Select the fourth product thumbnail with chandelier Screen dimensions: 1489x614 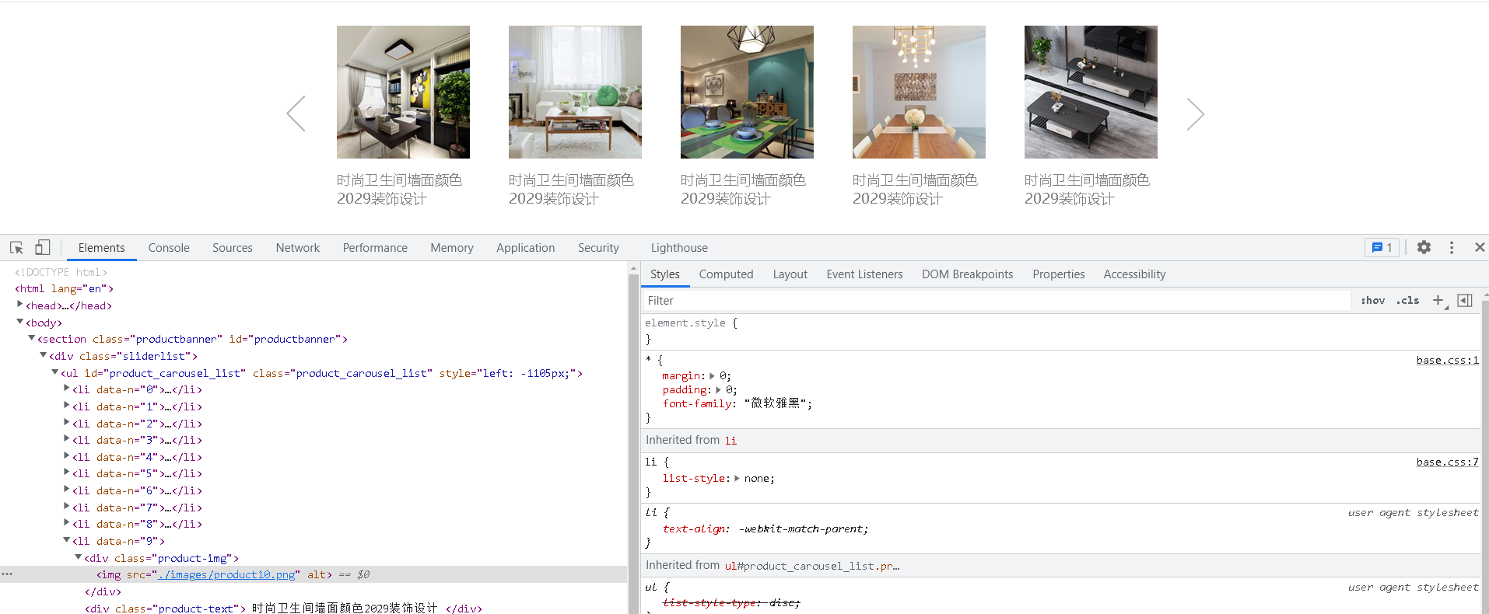point(919,92)
